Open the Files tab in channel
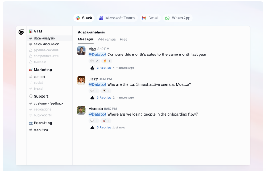Screen dimensions: 266x171 tap(123, 40)
